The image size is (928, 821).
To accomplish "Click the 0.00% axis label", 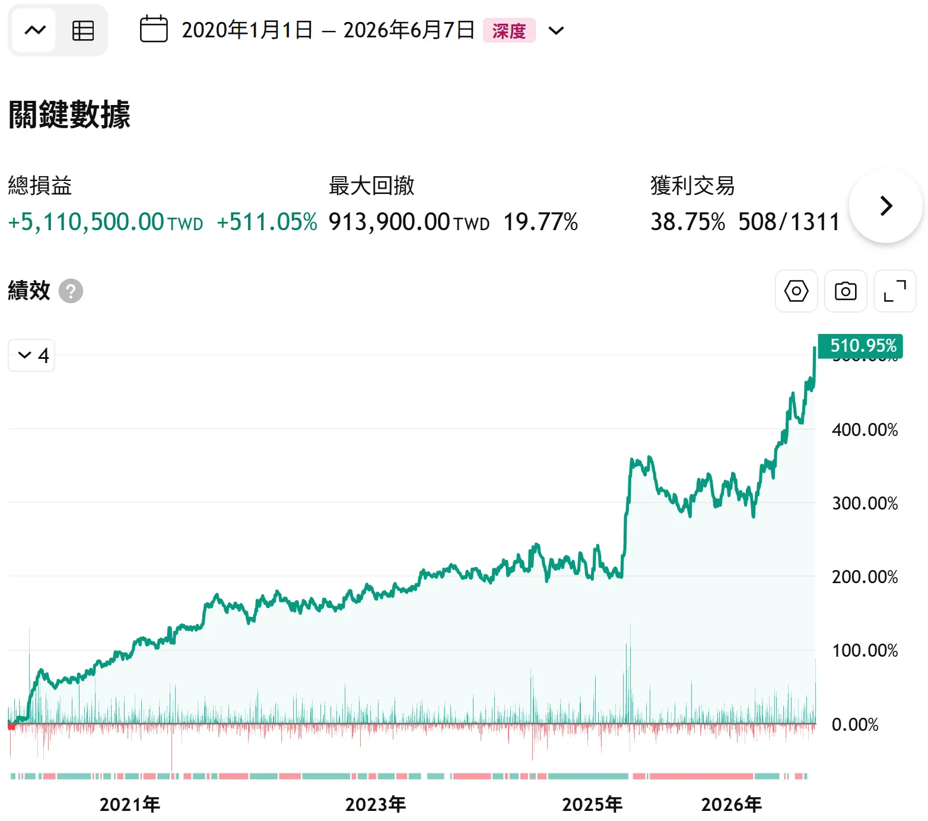I will coord(854,724).
